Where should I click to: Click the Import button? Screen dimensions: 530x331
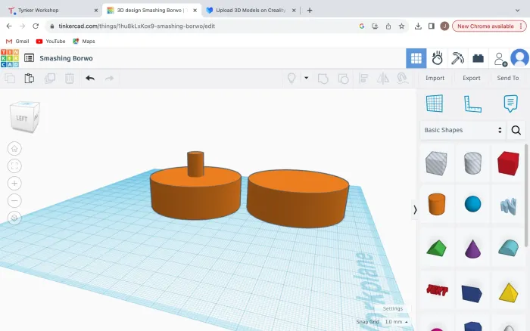coord(435,78)
